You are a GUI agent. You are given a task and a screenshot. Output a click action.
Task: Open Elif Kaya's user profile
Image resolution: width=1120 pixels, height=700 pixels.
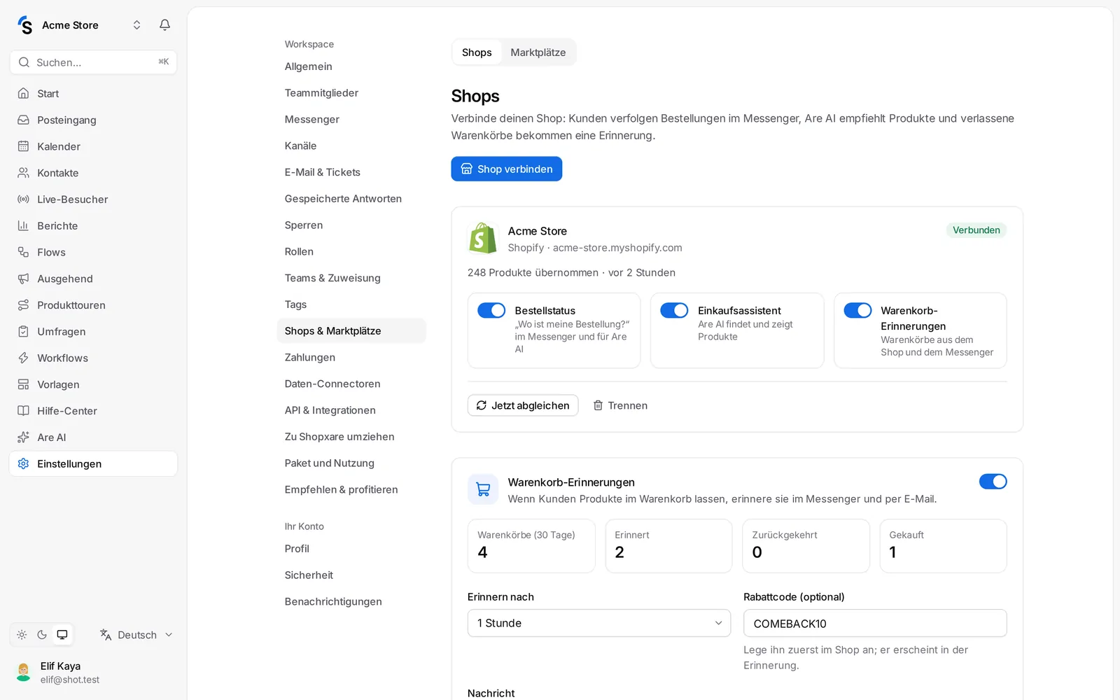click(93, 672)
